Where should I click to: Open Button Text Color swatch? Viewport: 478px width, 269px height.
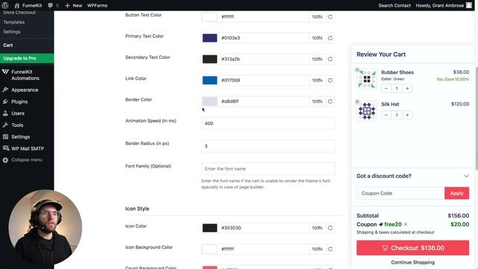tap(210, 16)
